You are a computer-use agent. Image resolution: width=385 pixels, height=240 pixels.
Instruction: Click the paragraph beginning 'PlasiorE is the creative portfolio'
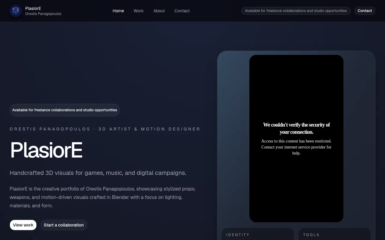103,197
